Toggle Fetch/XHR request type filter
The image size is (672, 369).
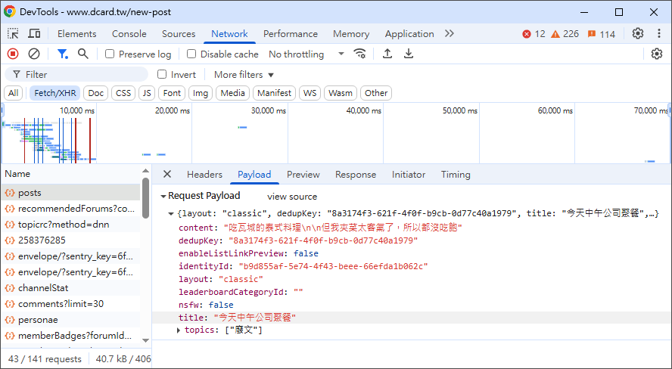tap(54, 93)
